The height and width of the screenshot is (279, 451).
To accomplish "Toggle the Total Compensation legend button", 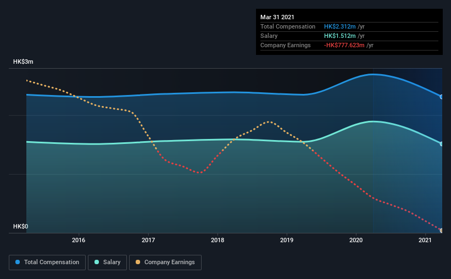I will click(47, 263).
